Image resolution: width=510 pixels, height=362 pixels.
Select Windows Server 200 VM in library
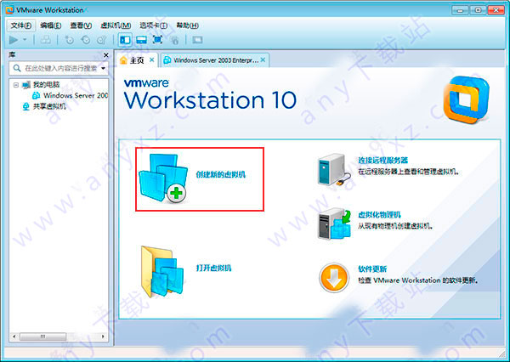pos(76,95)
